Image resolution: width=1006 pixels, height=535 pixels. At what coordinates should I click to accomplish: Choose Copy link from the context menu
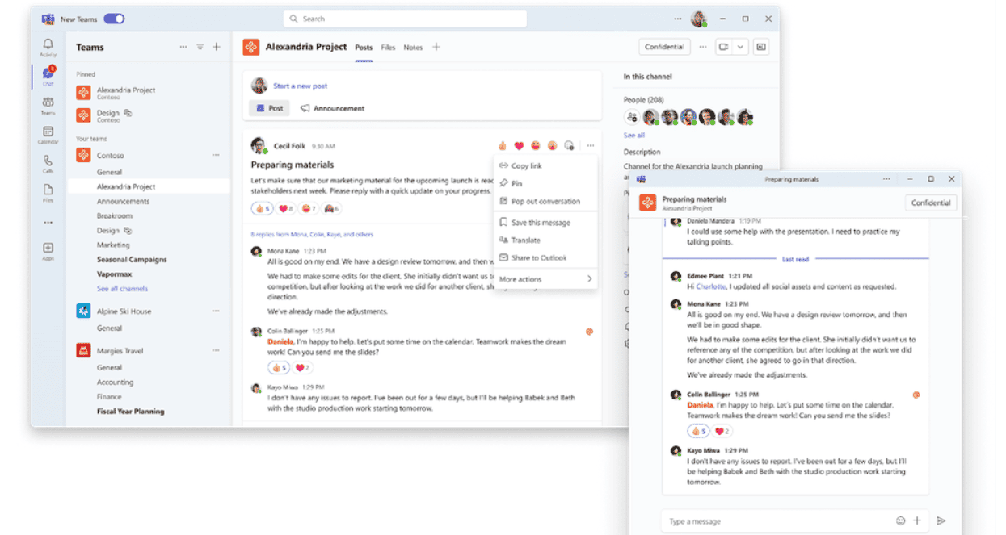[545, 166]
